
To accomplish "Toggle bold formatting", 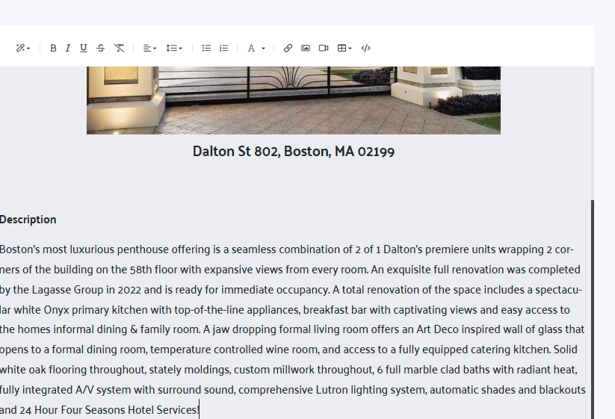I will coord(53,49).
